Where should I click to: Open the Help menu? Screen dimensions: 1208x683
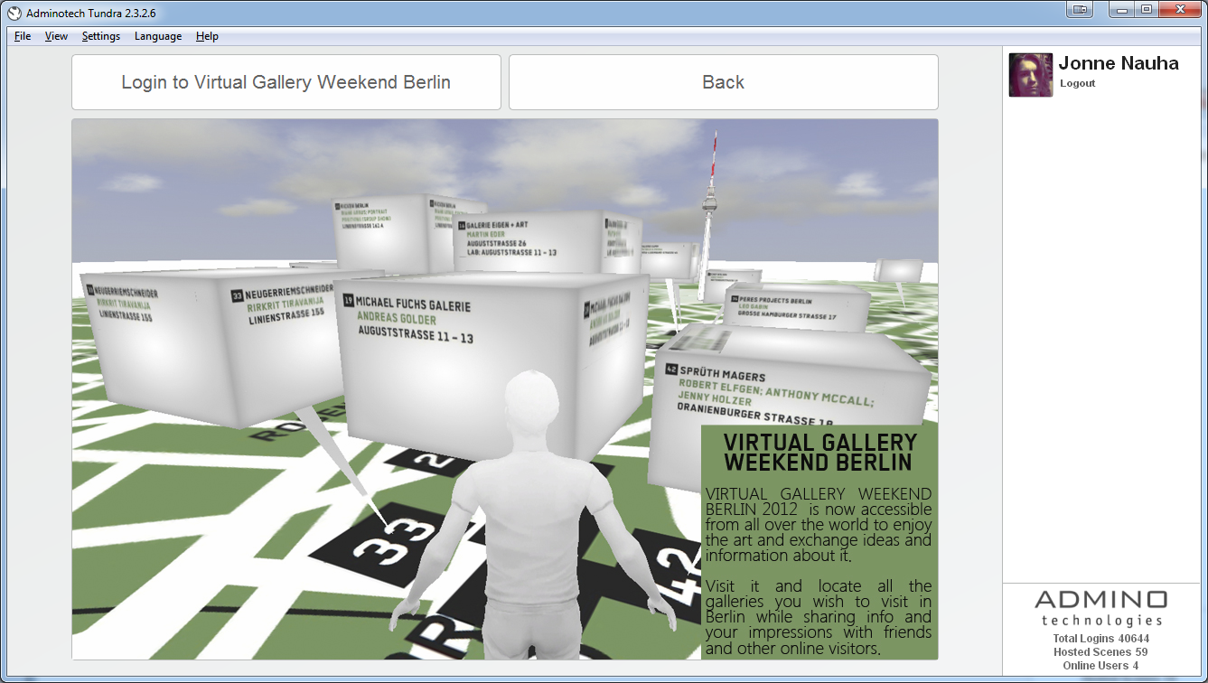coord(207,36)
